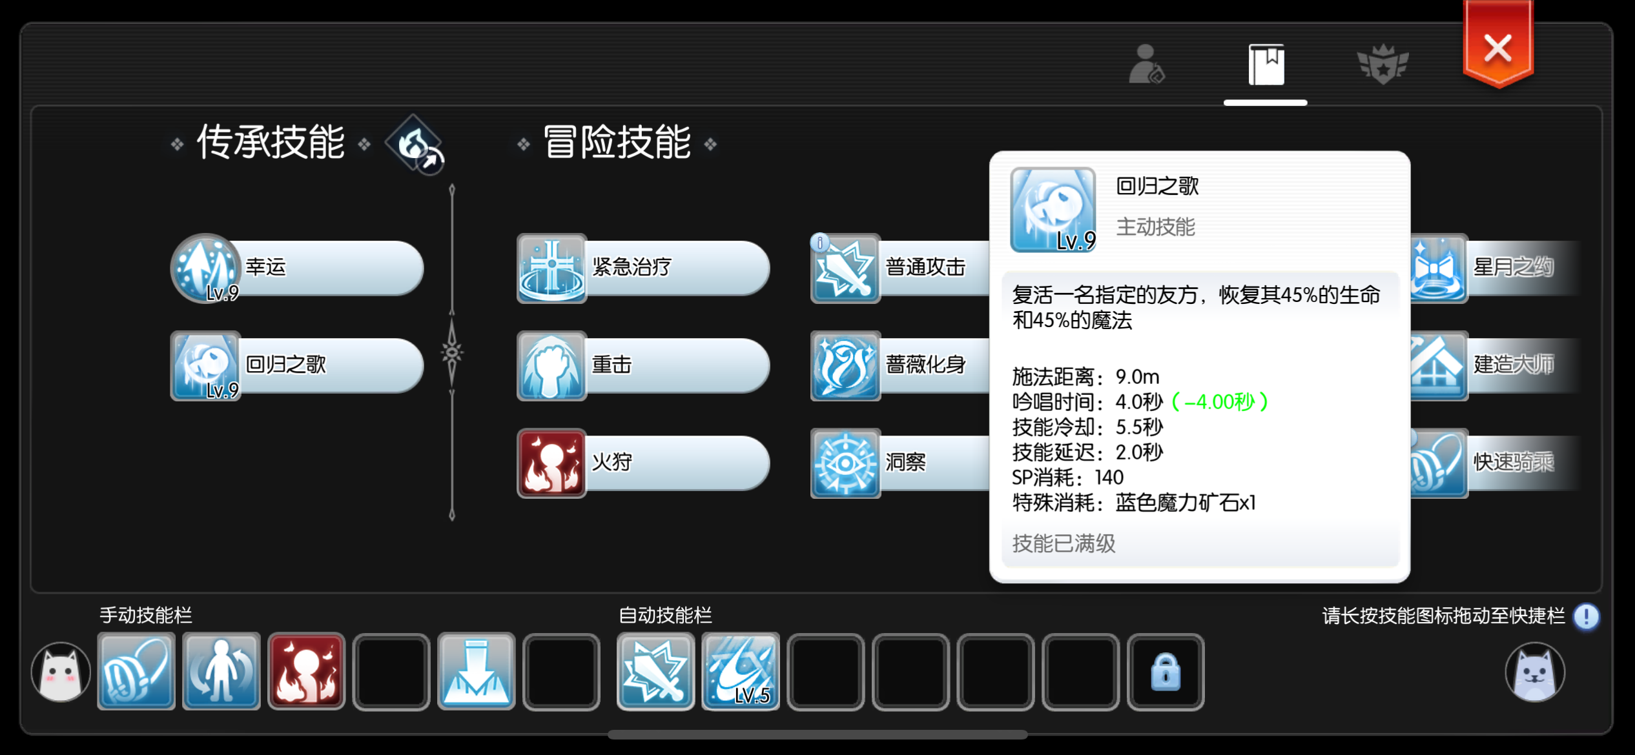The height and width of the screenshot is (755, 1635).
Task: Open the 洞察 eye skill
Action: (x=845, y=463)
